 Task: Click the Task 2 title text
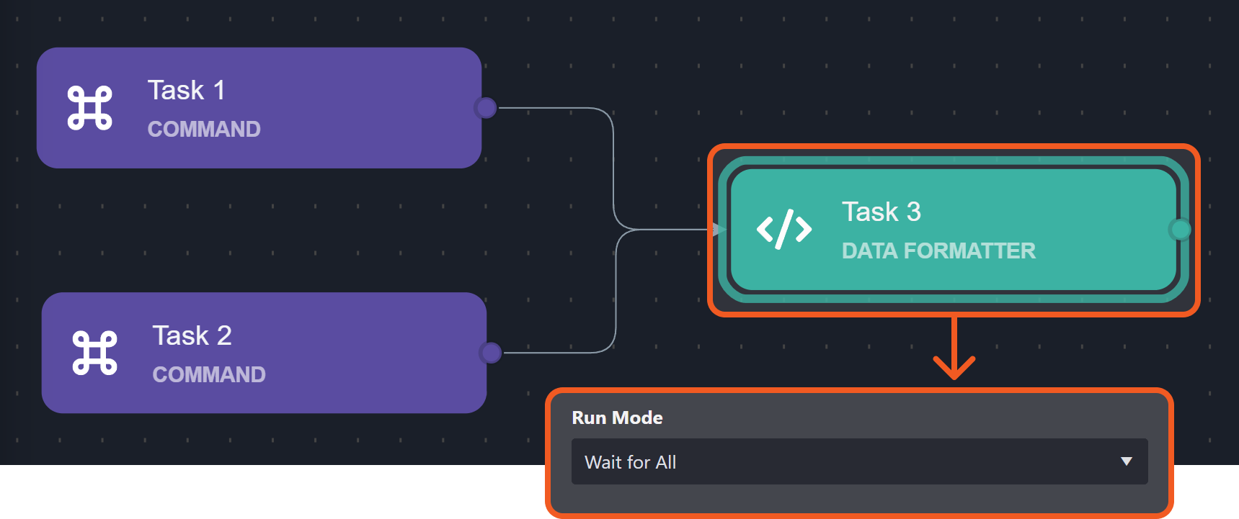192,335
